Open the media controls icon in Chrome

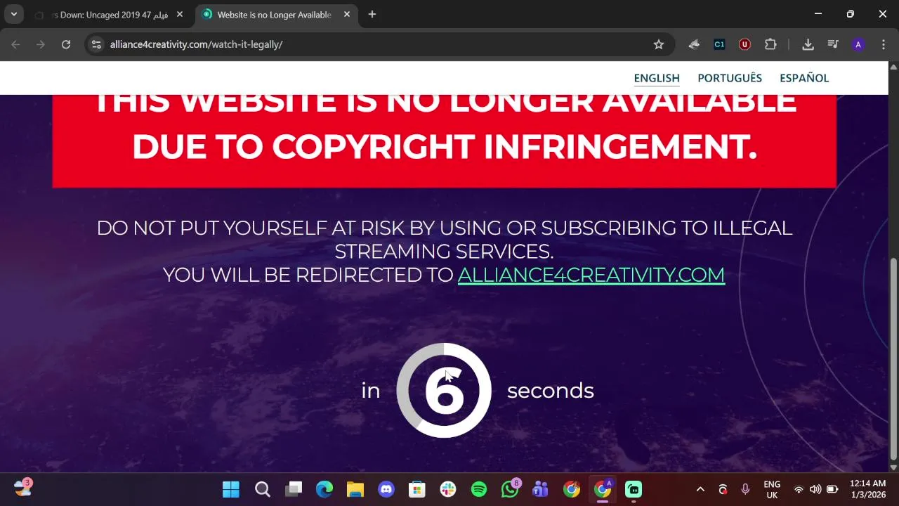click(x=833, y=44)
